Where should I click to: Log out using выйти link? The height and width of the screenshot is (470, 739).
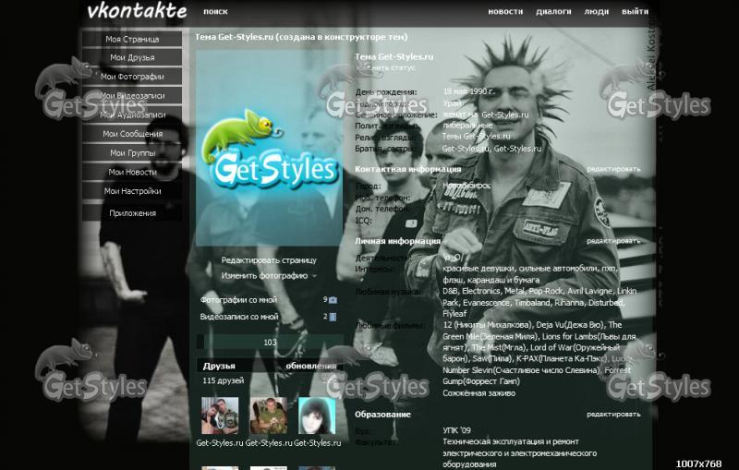click(x=635, y=12)
